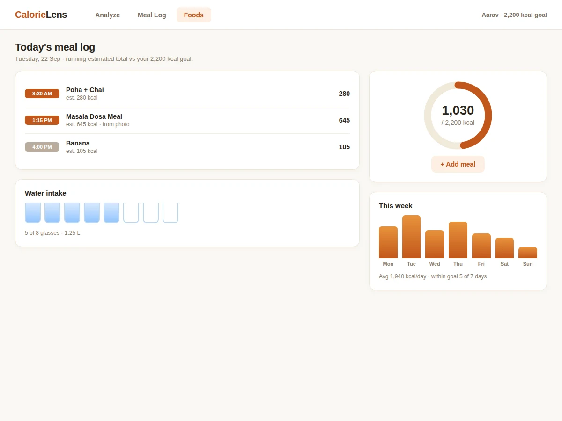Fill the sixth empty water glass

pos(131,213)
